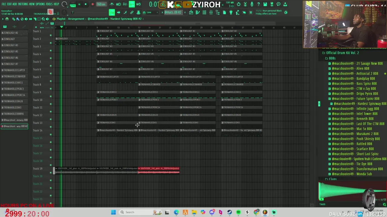The image size is (387, 217).
Task: Open the FILE menu
Action: 4,4
